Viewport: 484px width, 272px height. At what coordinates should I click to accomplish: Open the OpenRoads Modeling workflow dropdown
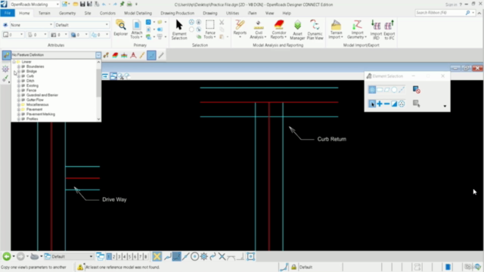pyautogui.click(x=34, y=5)
